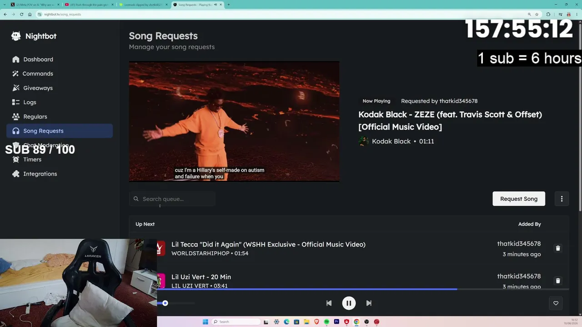Adjust the player volume slider

coord(176,303)
